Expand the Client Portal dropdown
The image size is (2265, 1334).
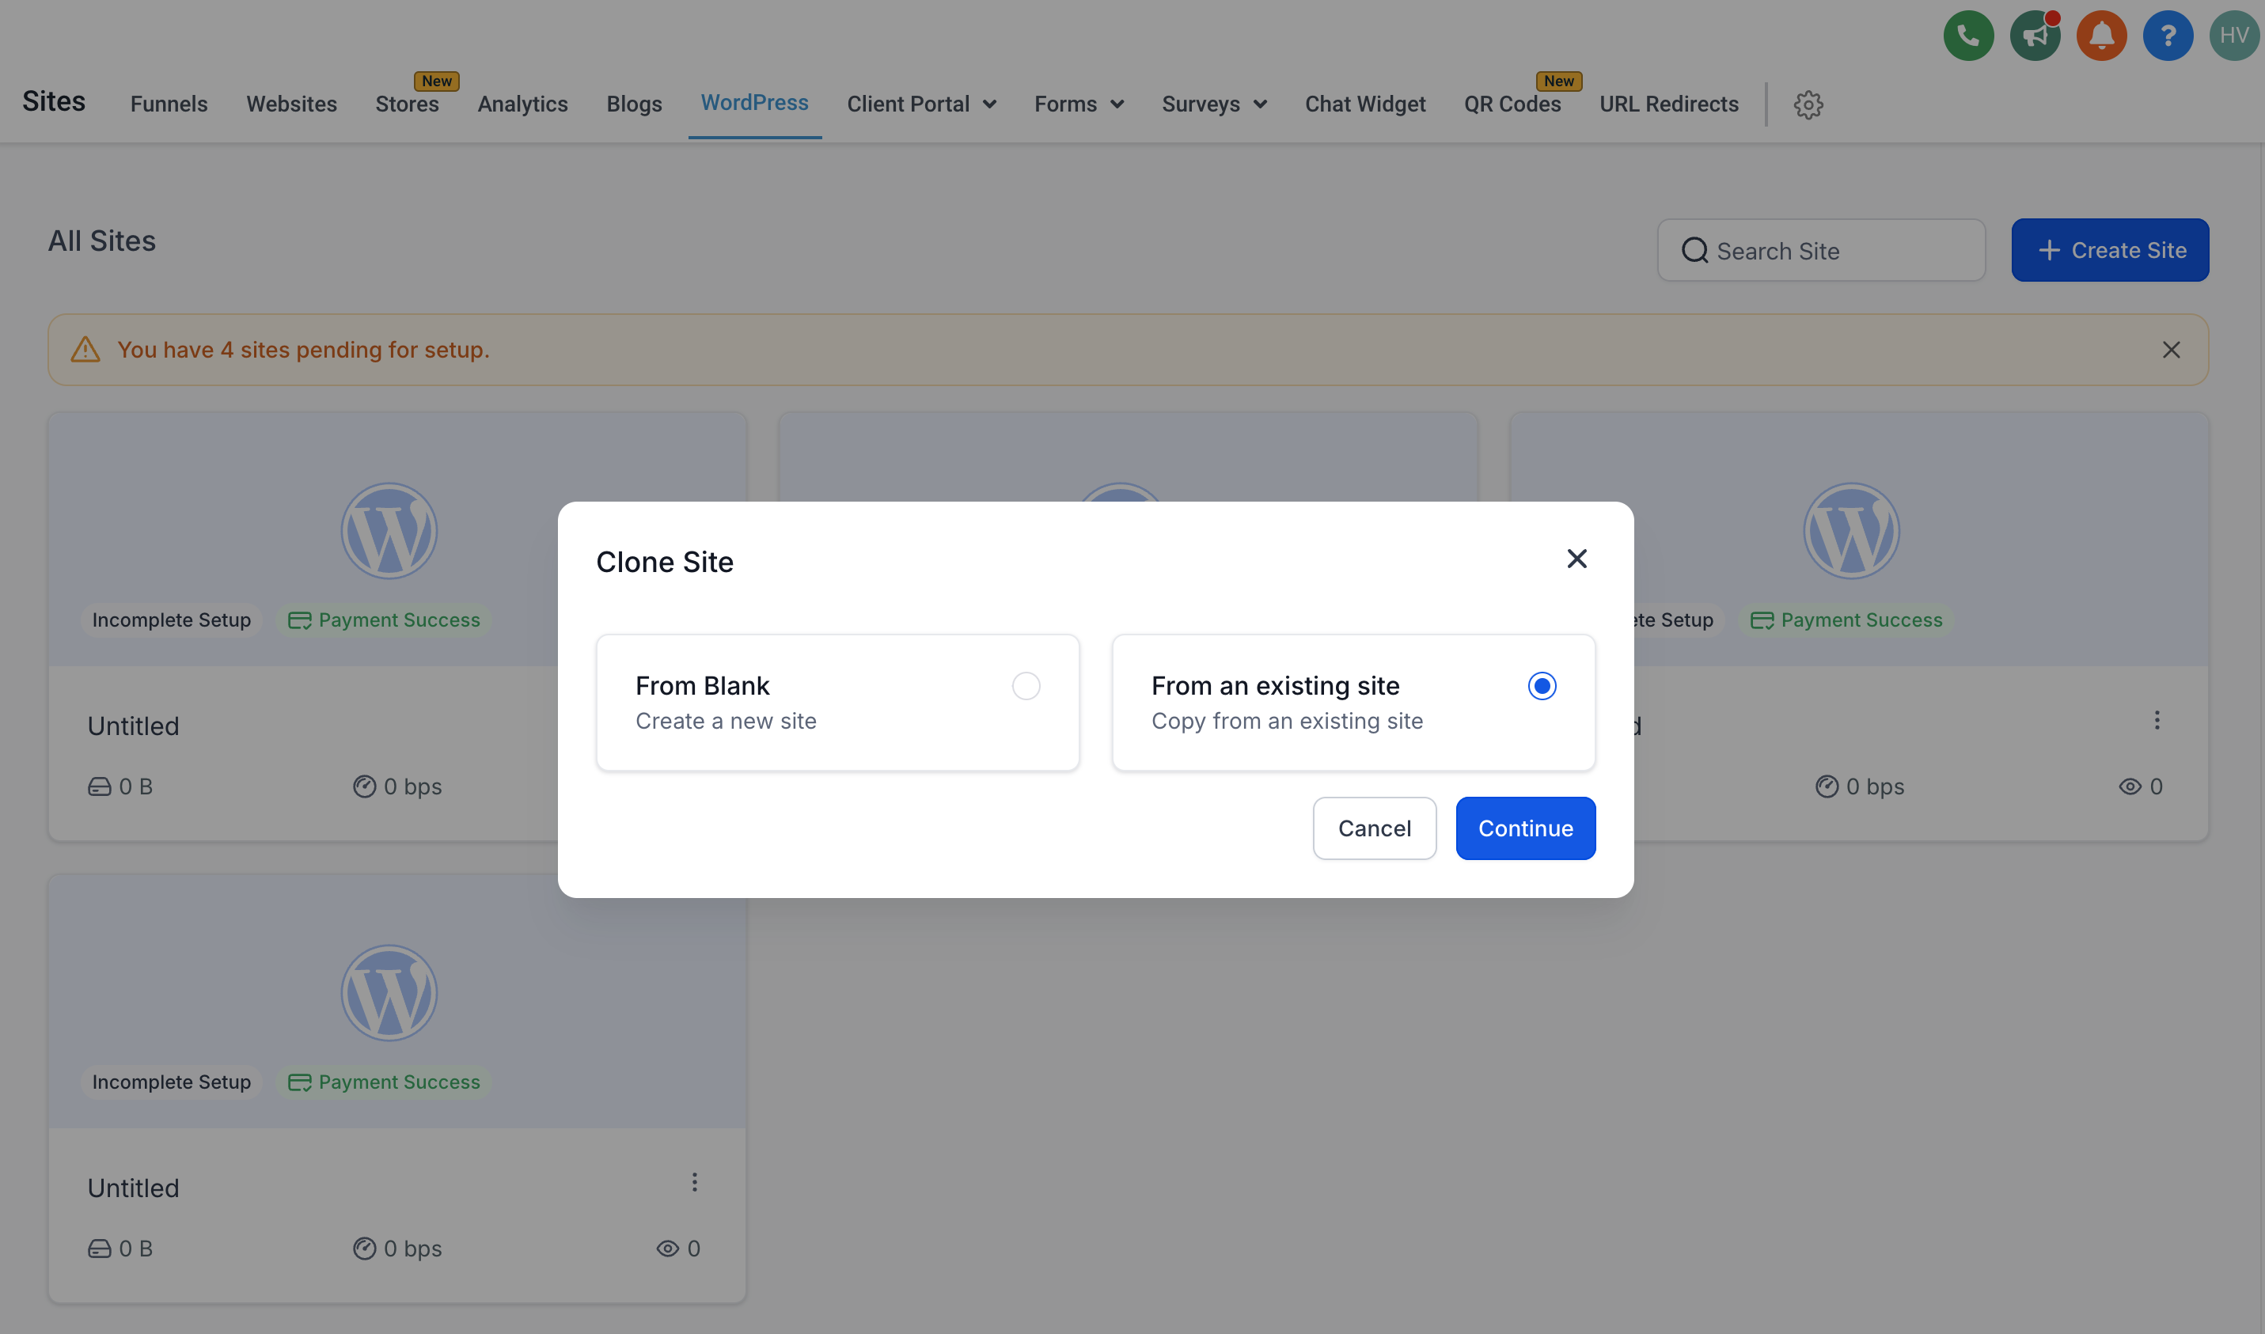(x=920, y=104)
